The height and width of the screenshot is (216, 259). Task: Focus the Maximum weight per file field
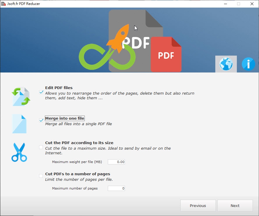coord(116,162)
